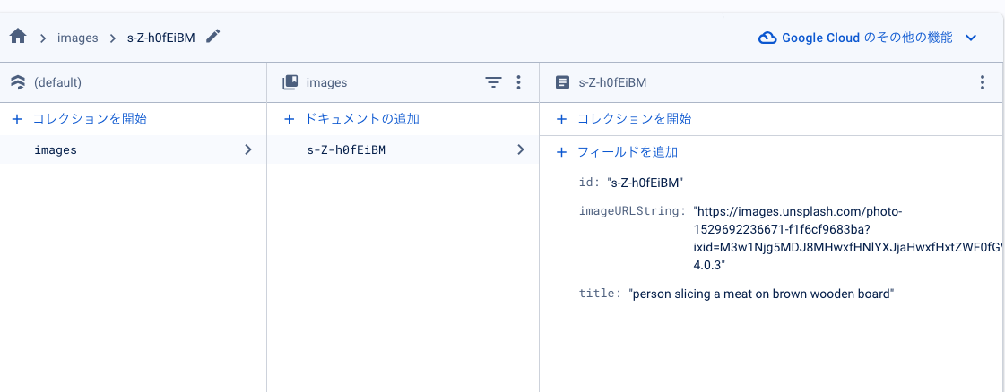Click the pencil edit path icon
Image resolution: width=1005 pixels, height=392 pixels.
[x=212, y=37]
